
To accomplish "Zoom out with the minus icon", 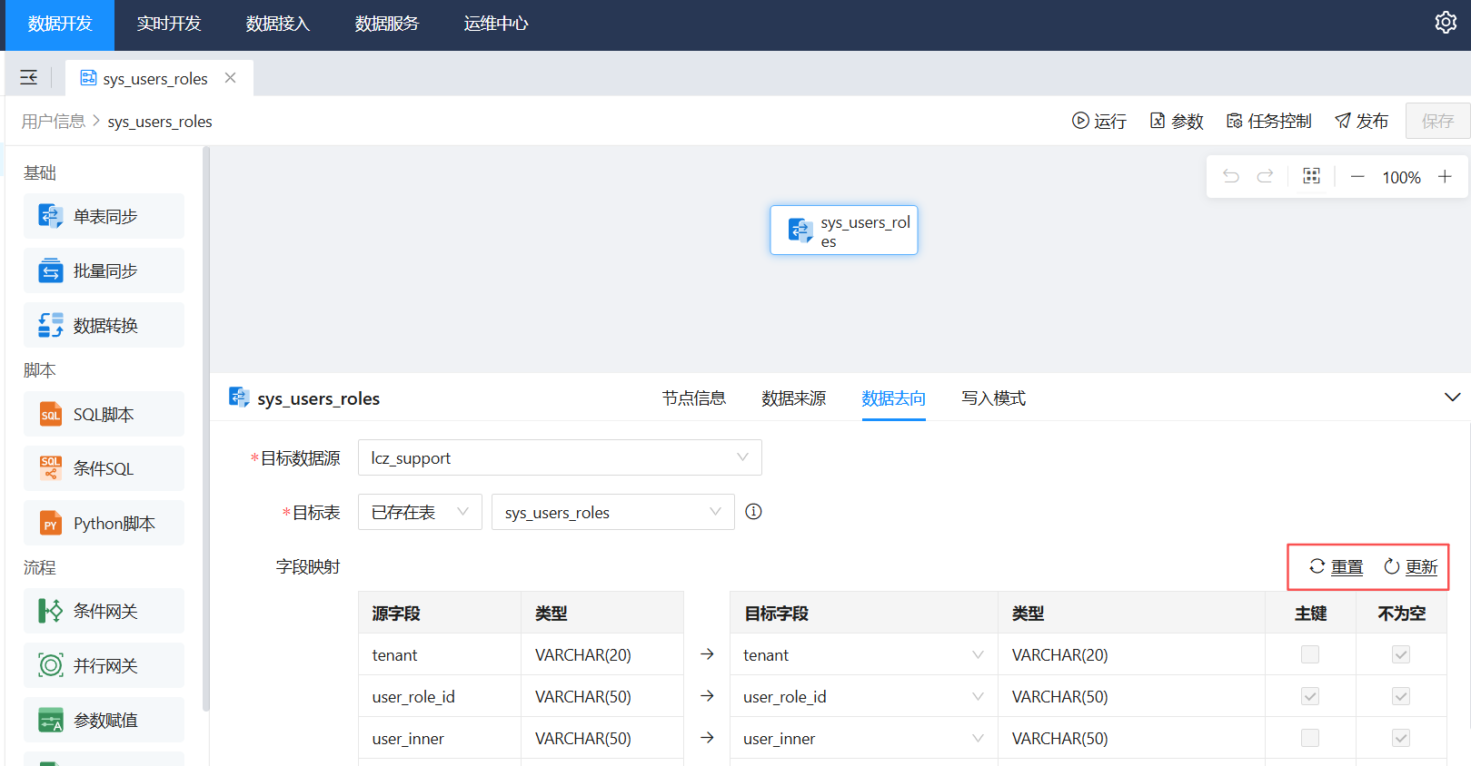I will coord(1357,177).
